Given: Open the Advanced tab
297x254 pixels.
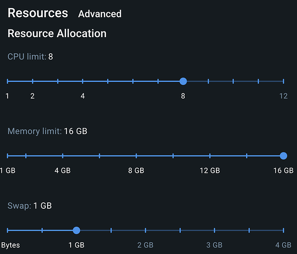Looking at the screenshot, I should click(100, 14).
